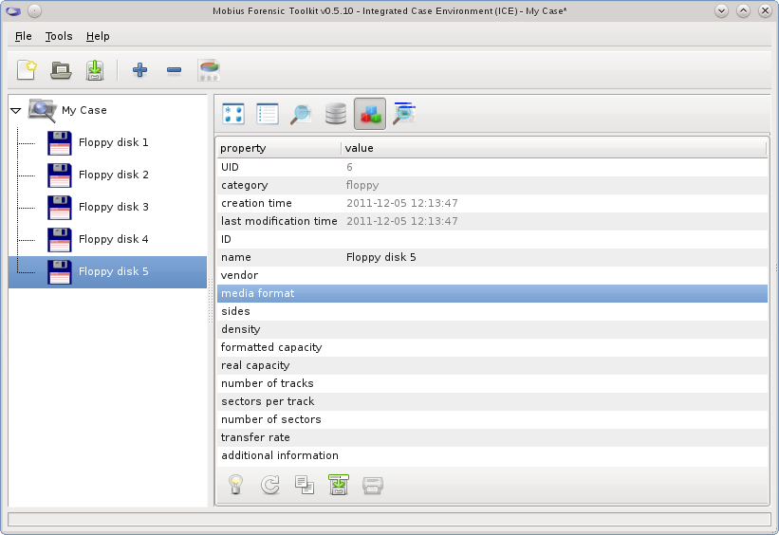Select the colored cubes attribute viewer icon
779x535 pixels.
tap(370, 114)
